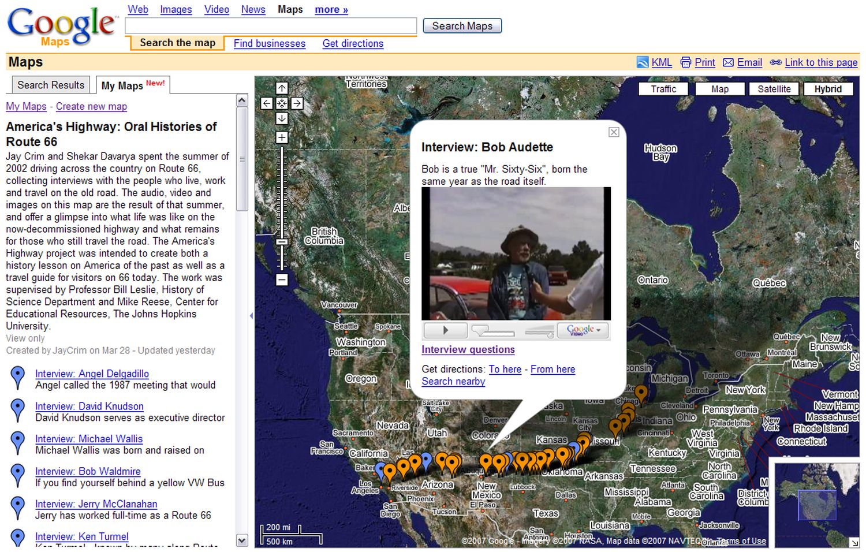Click the zoom in plus button
Viewport: 866px width, 552px height.
282,137
